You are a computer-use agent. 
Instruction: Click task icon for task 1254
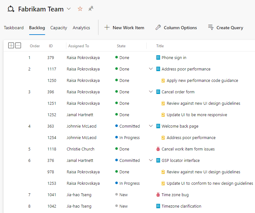[163, 137]
